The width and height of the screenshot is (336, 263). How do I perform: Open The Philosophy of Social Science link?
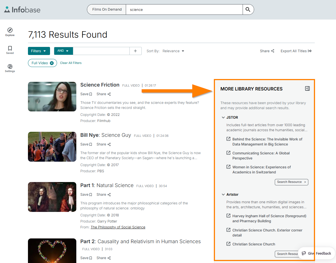coord(118,227)
